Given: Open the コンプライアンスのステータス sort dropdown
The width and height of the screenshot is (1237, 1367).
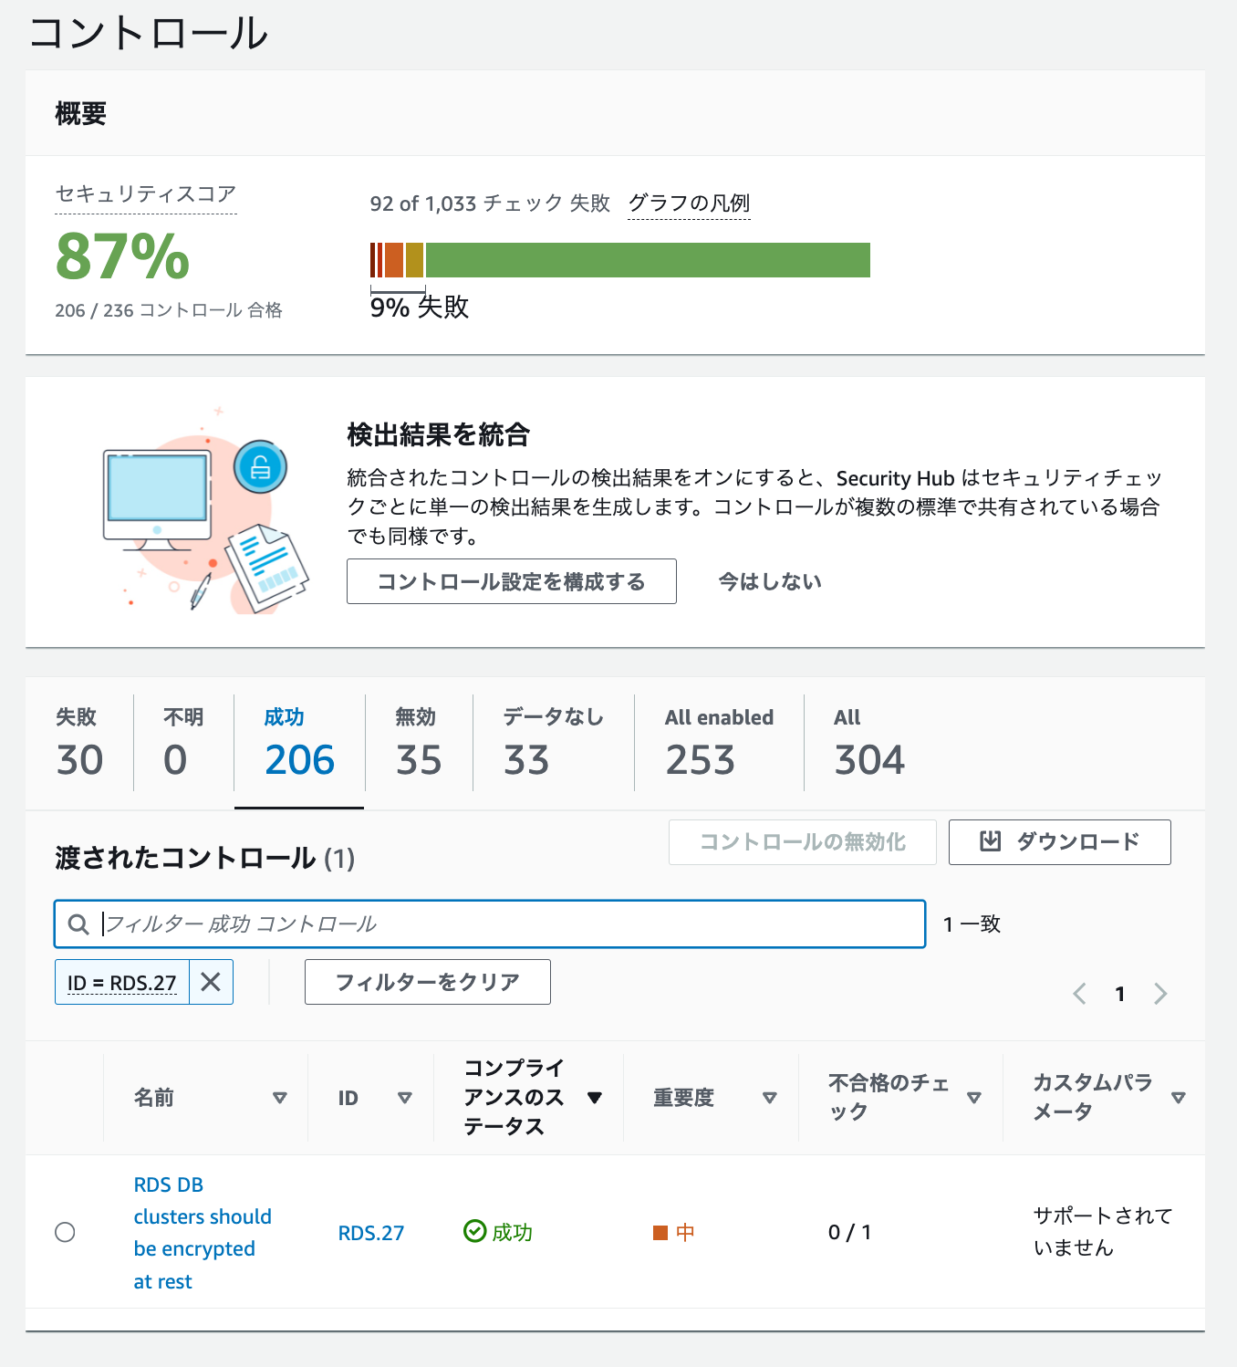Looking at the screenshot, I should 597,1098.
